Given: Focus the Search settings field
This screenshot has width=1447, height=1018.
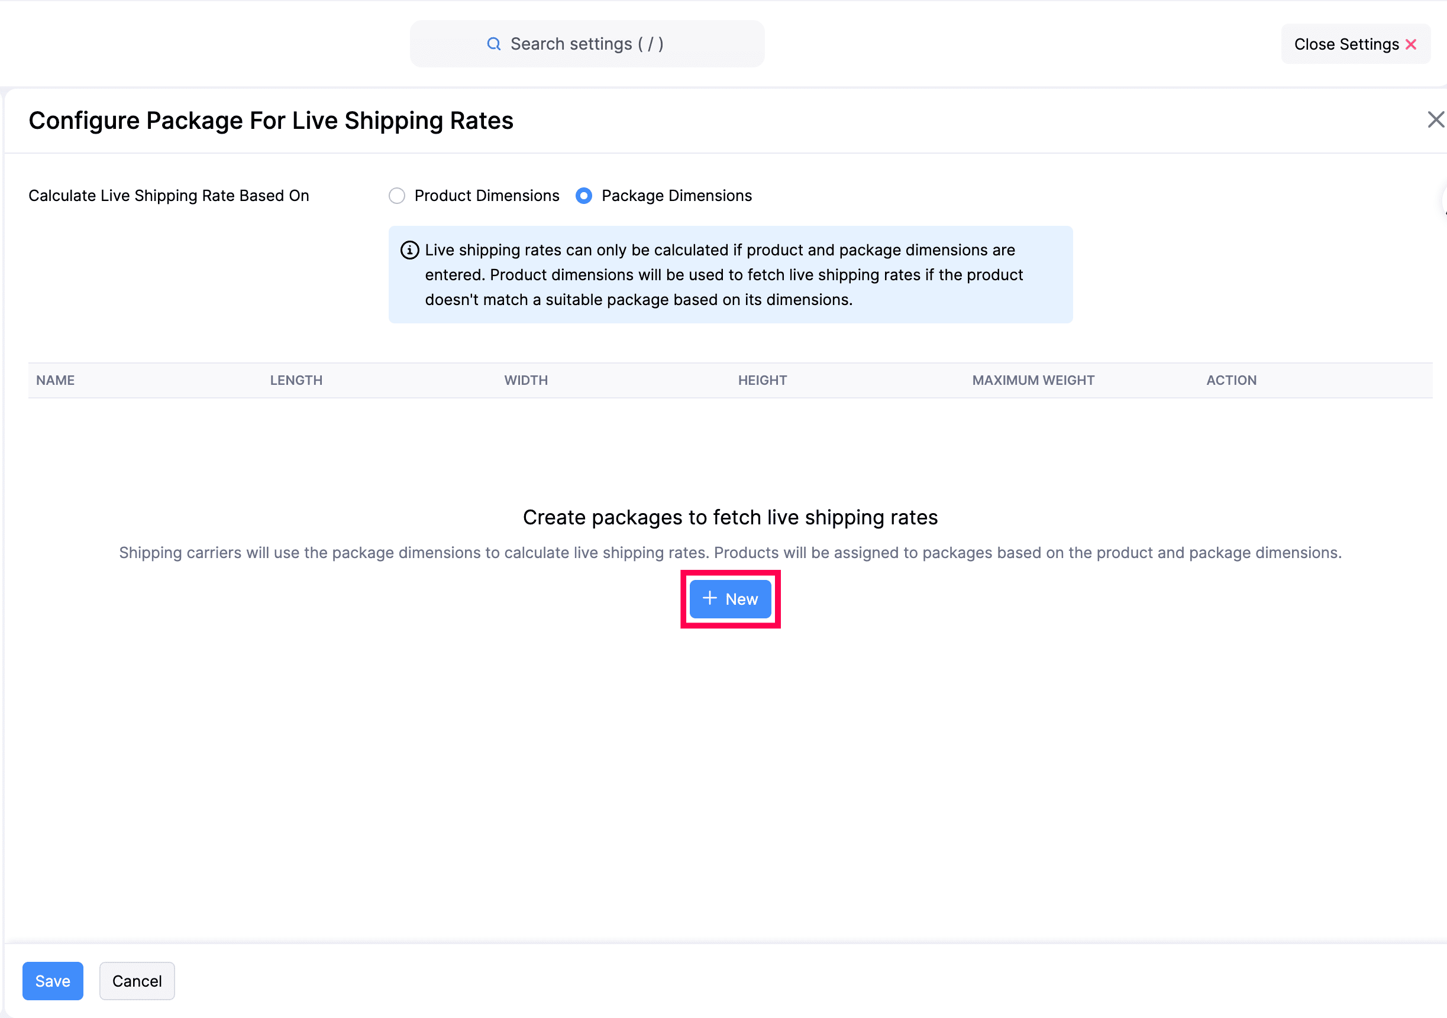Looking at the screenshot, I should (587, 44).
